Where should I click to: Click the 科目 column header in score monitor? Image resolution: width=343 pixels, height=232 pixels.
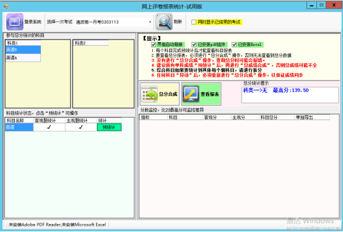pyautogui.click(x=185, y=118)
